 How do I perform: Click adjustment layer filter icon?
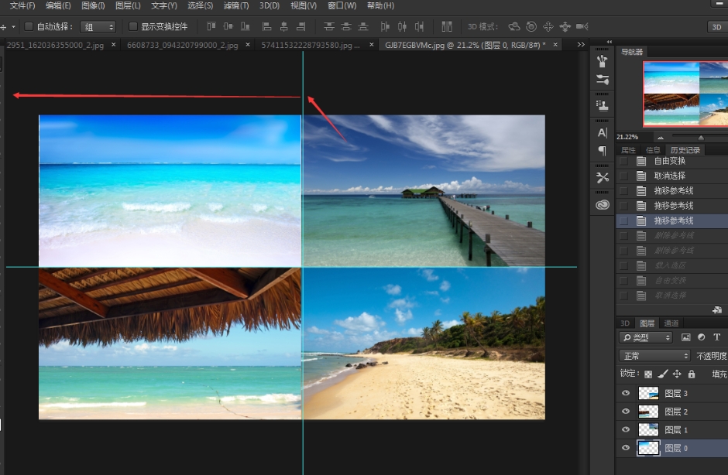(x=702, y=337)
